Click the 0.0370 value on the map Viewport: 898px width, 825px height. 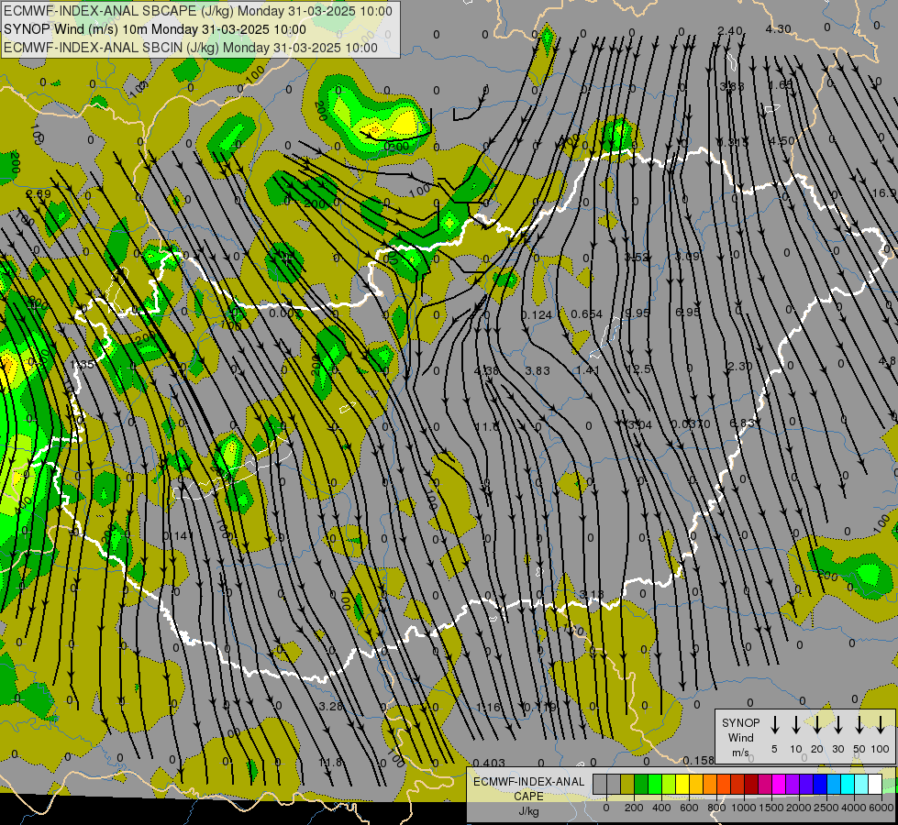(692, 424)
